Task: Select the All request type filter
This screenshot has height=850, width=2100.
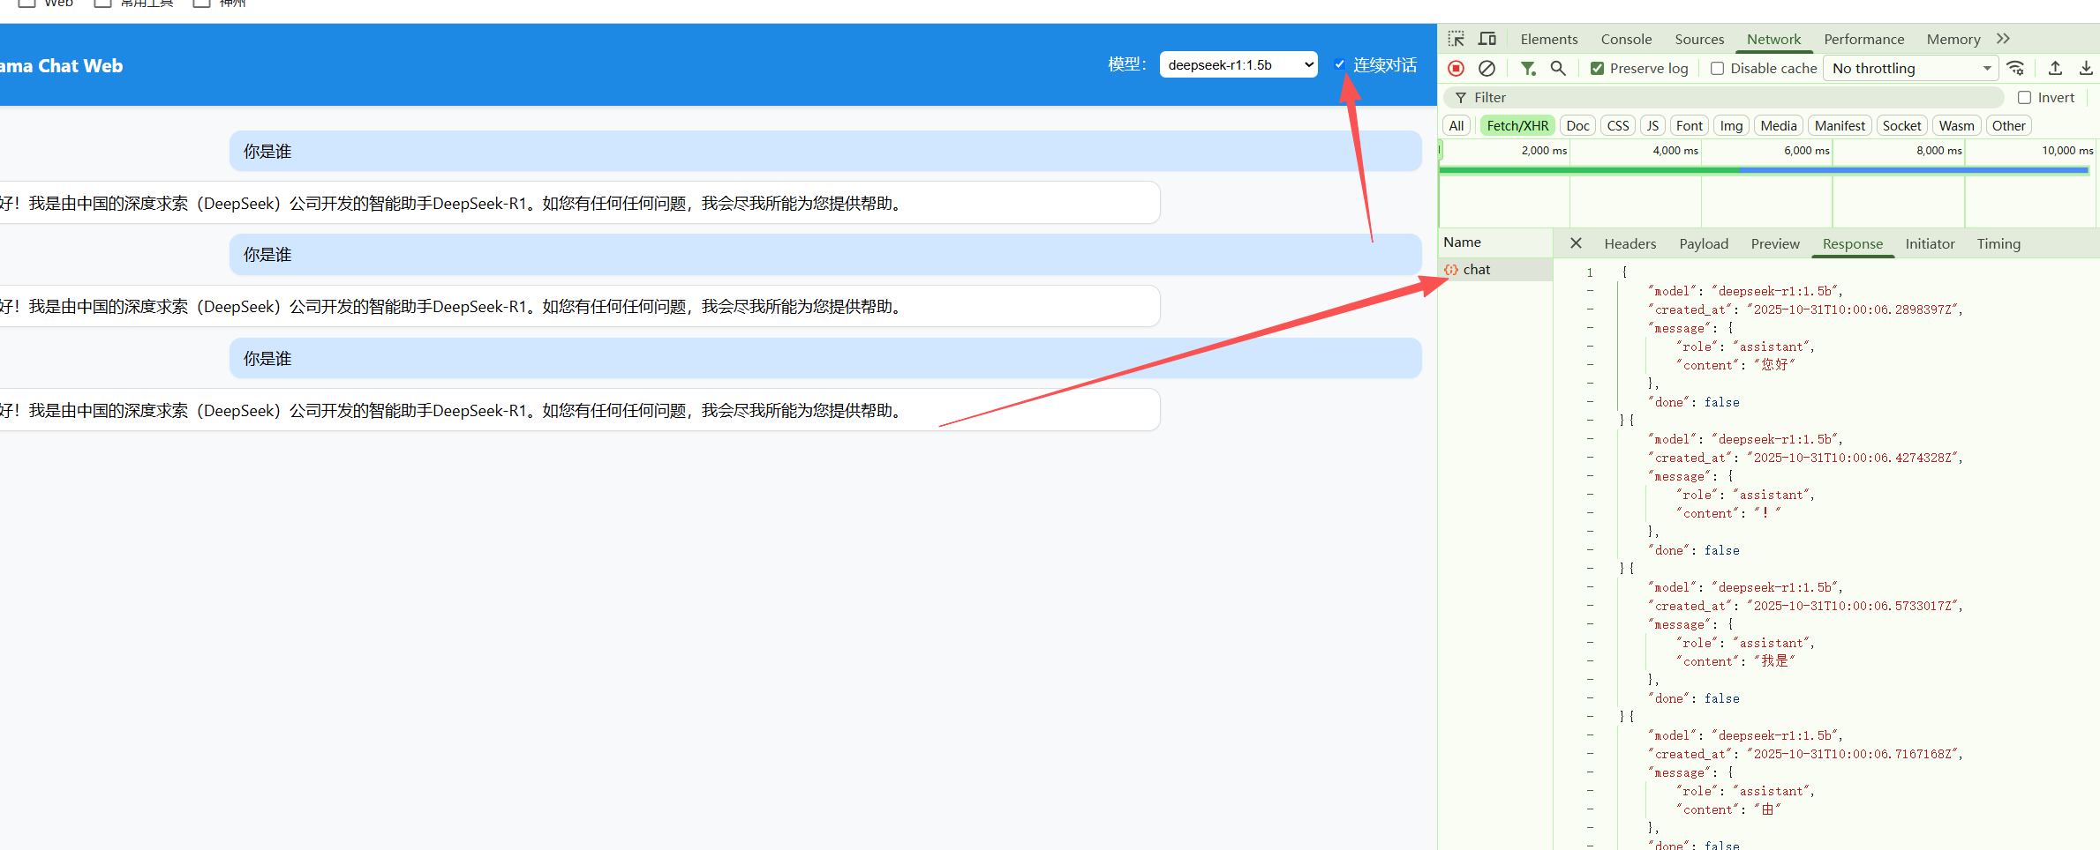Action: 1456,126
